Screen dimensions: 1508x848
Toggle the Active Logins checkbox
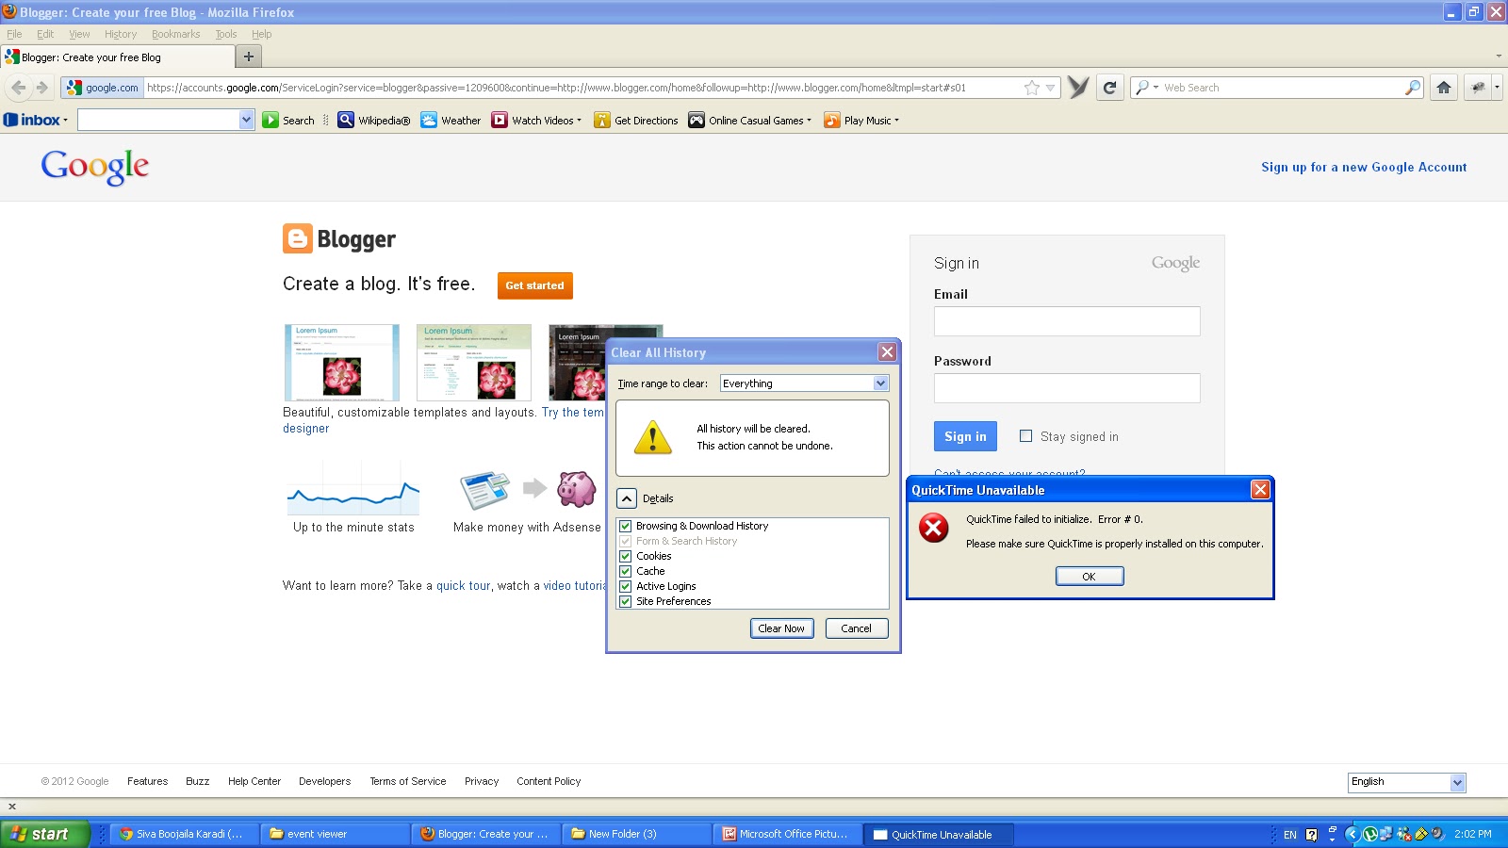pos(625,586)
